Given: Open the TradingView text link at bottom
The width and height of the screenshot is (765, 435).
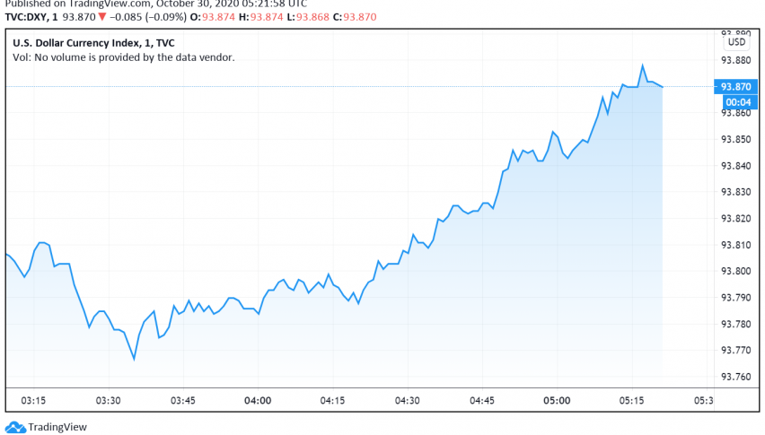Looking at the screenshot, I should [57, 427].
